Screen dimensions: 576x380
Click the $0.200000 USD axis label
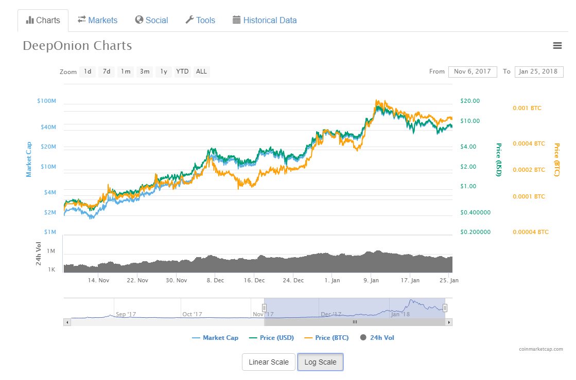[475, 232]
